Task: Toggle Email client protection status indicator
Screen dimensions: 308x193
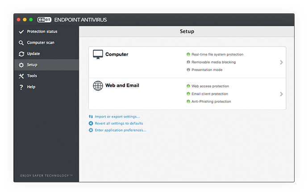Action: (x=188, y=94)
